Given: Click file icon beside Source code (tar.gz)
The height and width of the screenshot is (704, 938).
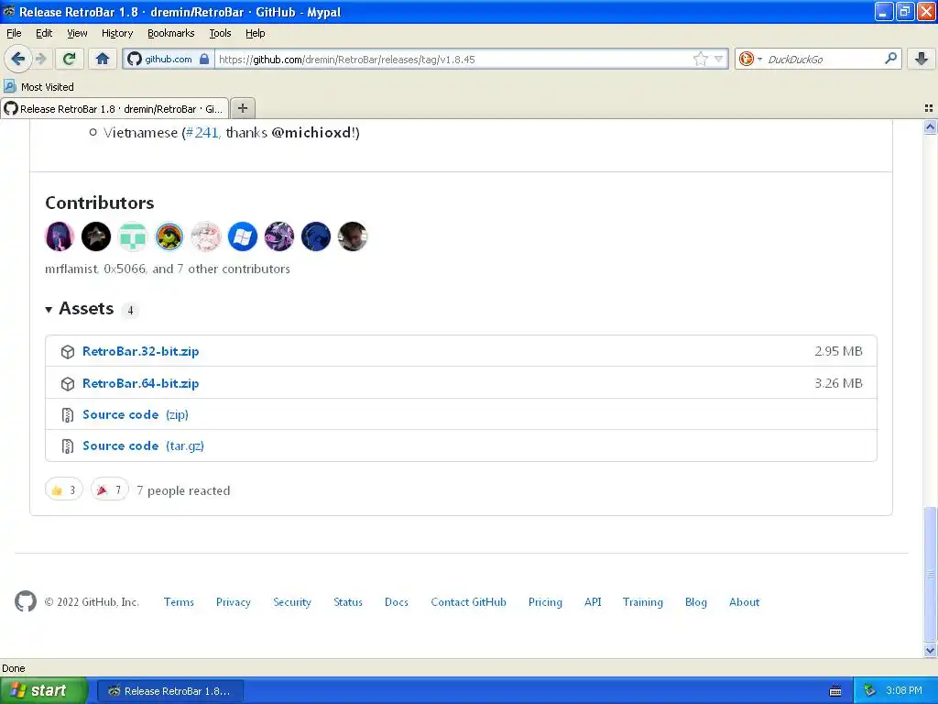Looking at the screenshot, I should tap(68, 446).
